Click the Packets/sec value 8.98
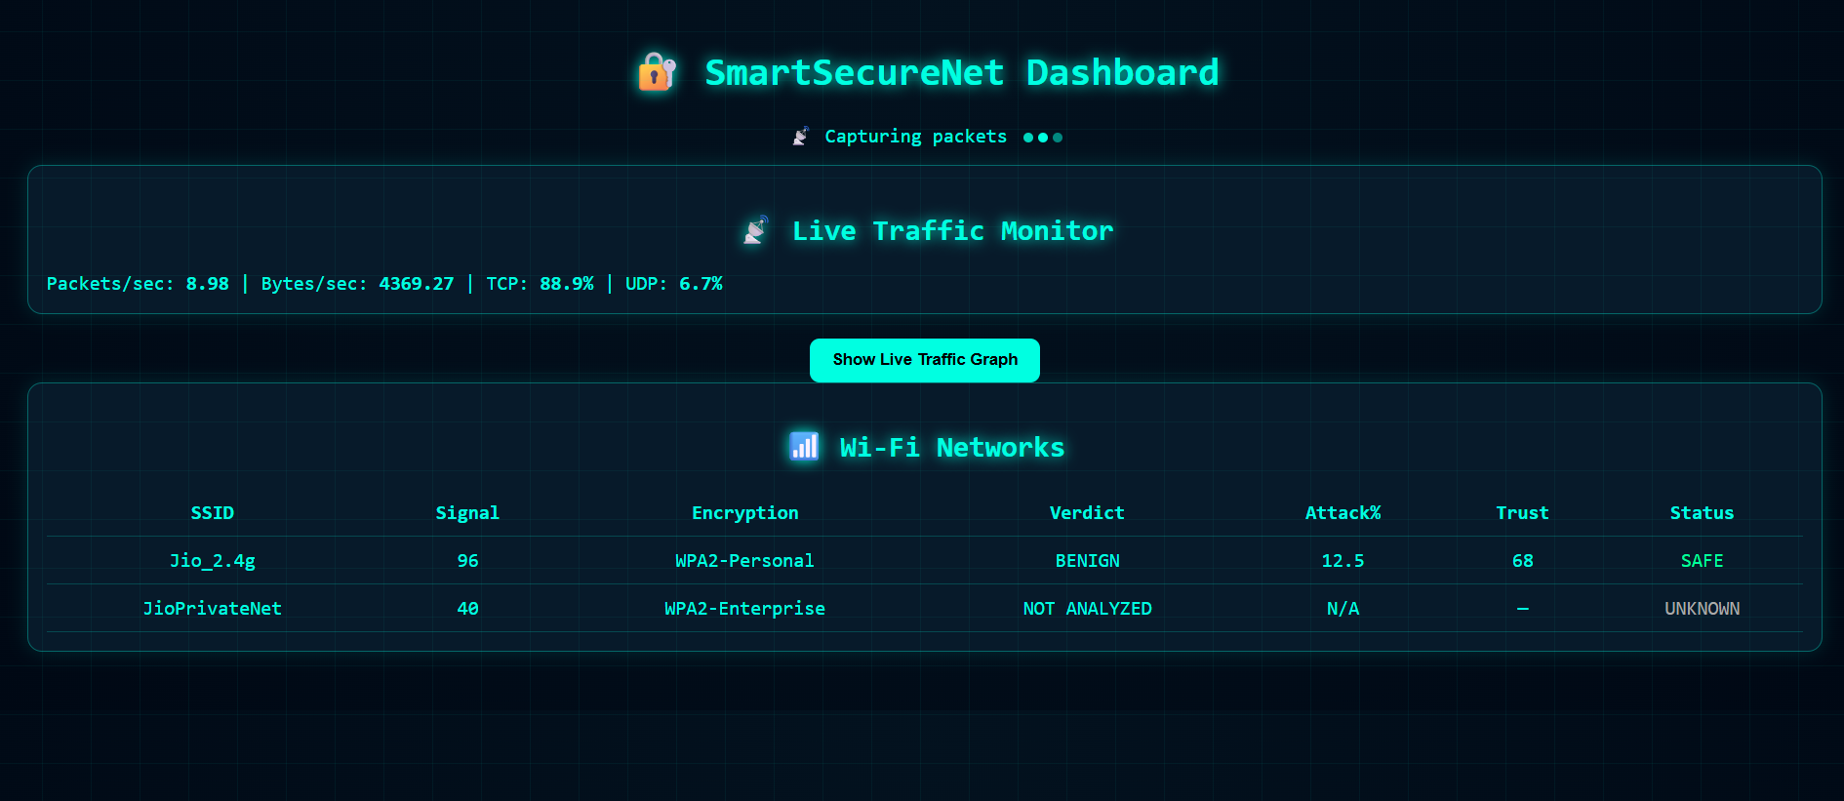The width and height of the screenshot is (1844, 801). pyautogui.click(x=208, y=284)
